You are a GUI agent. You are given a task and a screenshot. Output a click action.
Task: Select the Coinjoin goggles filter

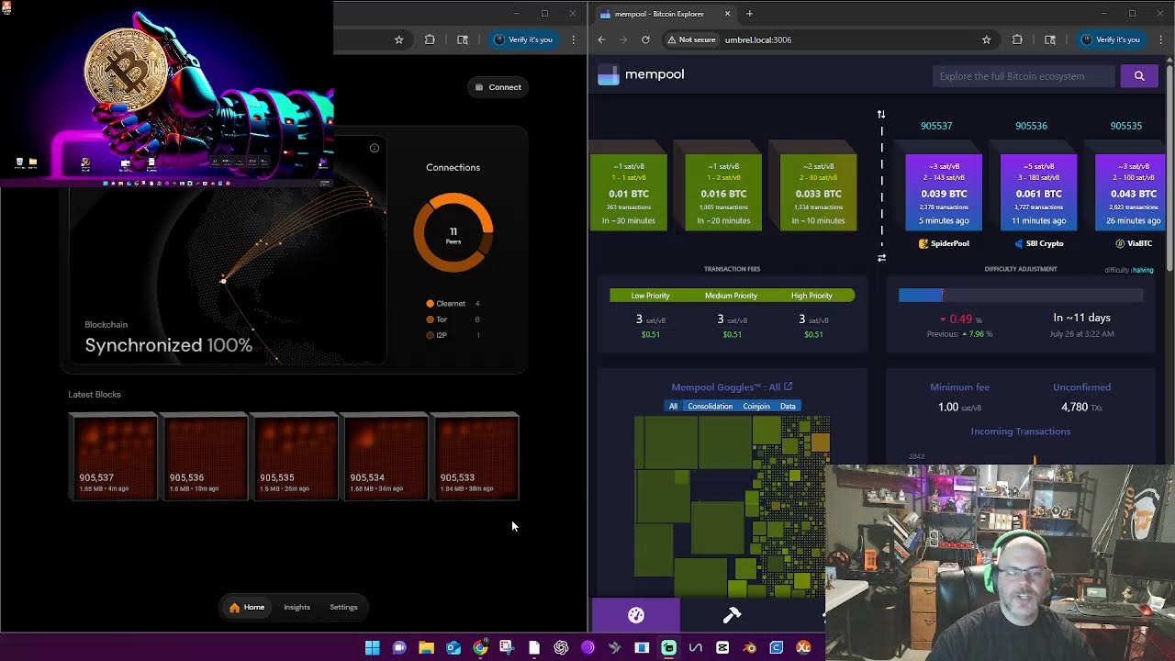tap(756, 406)
